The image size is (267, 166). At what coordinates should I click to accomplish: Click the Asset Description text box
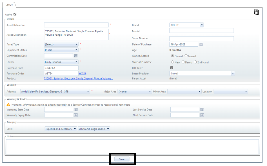tap(76, 35)
